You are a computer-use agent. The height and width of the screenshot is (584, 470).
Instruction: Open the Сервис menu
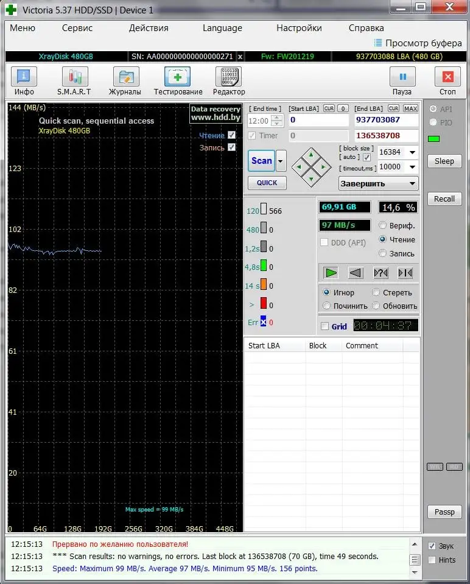(x=77, y=28)
